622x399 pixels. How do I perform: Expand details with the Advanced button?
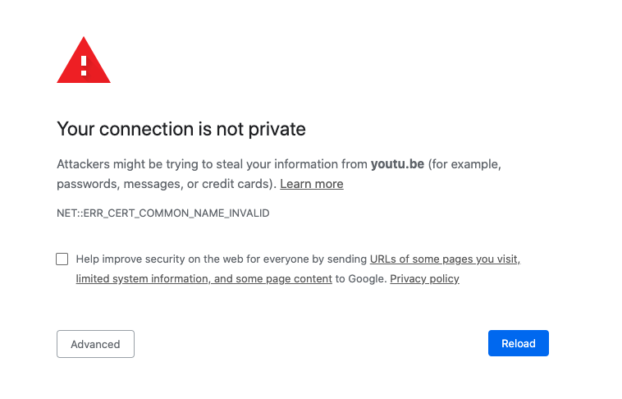(95, 344)
